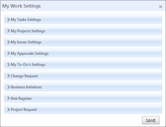166x127 pixels.
Task: Click the chevron arrow beside My Approvals Settings
Action: (x=9, y=53)
